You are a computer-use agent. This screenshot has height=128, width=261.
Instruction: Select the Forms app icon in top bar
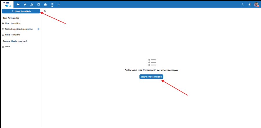tap(52, 4)
